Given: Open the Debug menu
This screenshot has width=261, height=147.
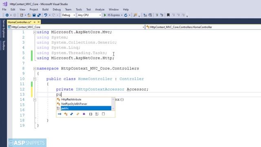Looking at the screenshot, I should pos(57,9).
